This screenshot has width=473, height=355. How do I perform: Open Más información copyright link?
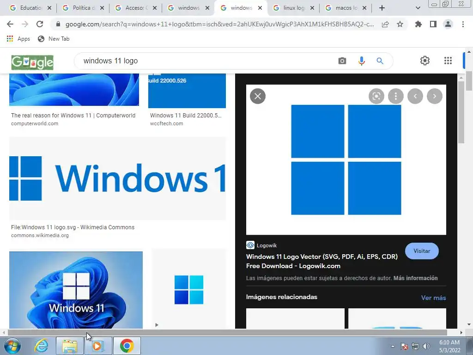tap(415, 278)
